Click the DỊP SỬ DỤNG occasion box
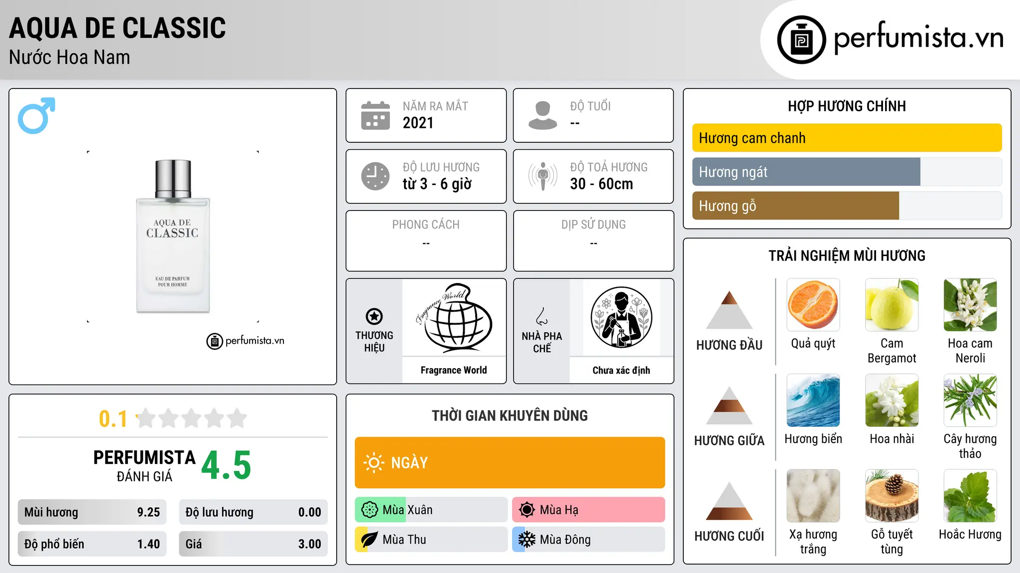This screenshot has width=1020, height=573. [x=593, y=241]
